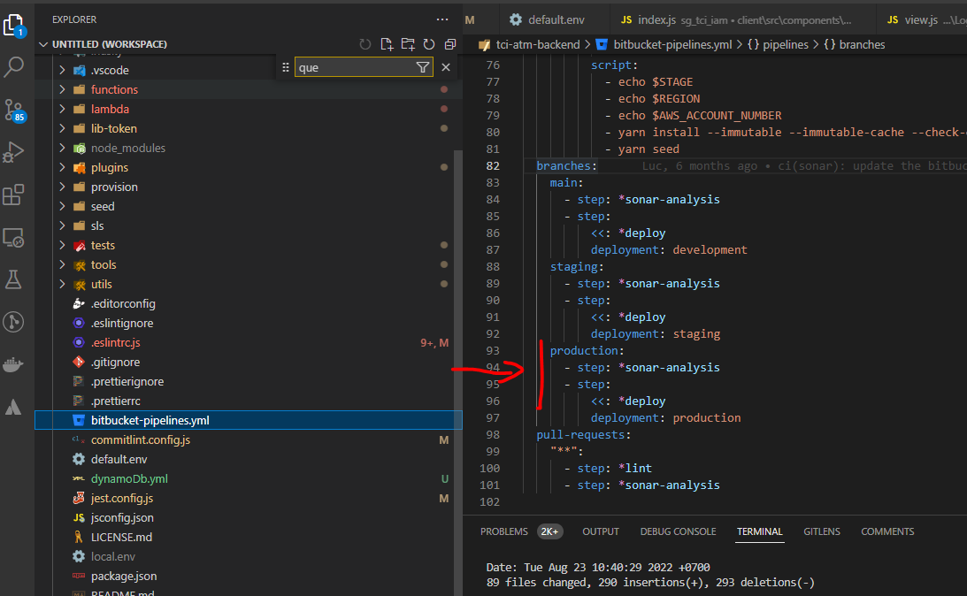Viewport: 967px width, 596px height.
Task: Open the Docker view in activity bar
Action: click(13, 364)
